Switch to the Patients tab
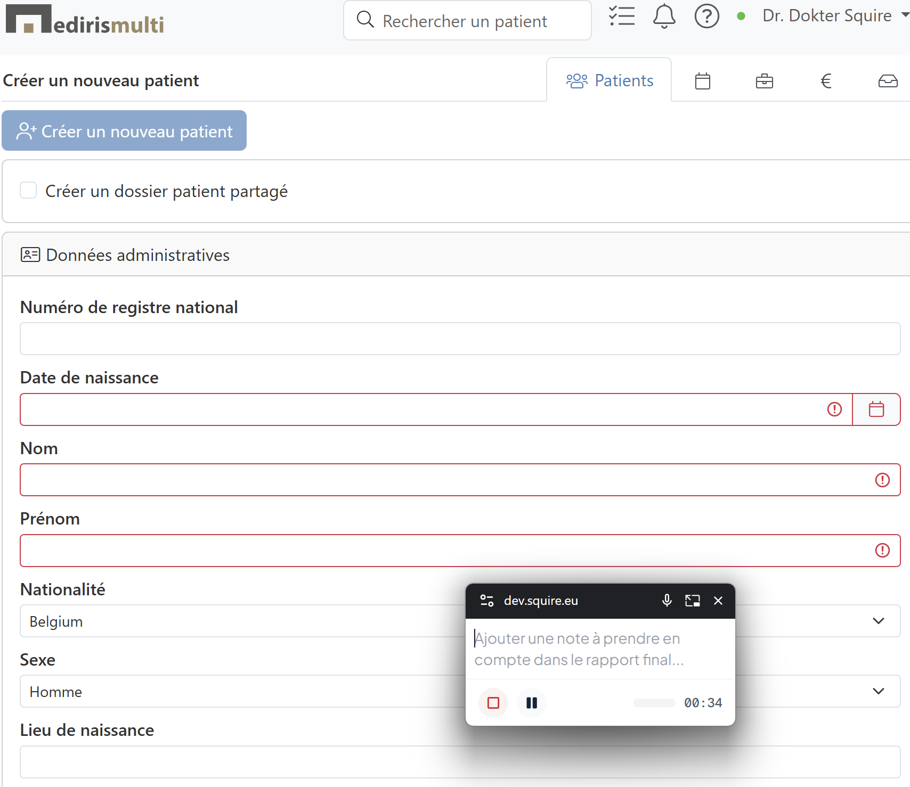Screen dimensions: 910x787 (x=610, y=81)
